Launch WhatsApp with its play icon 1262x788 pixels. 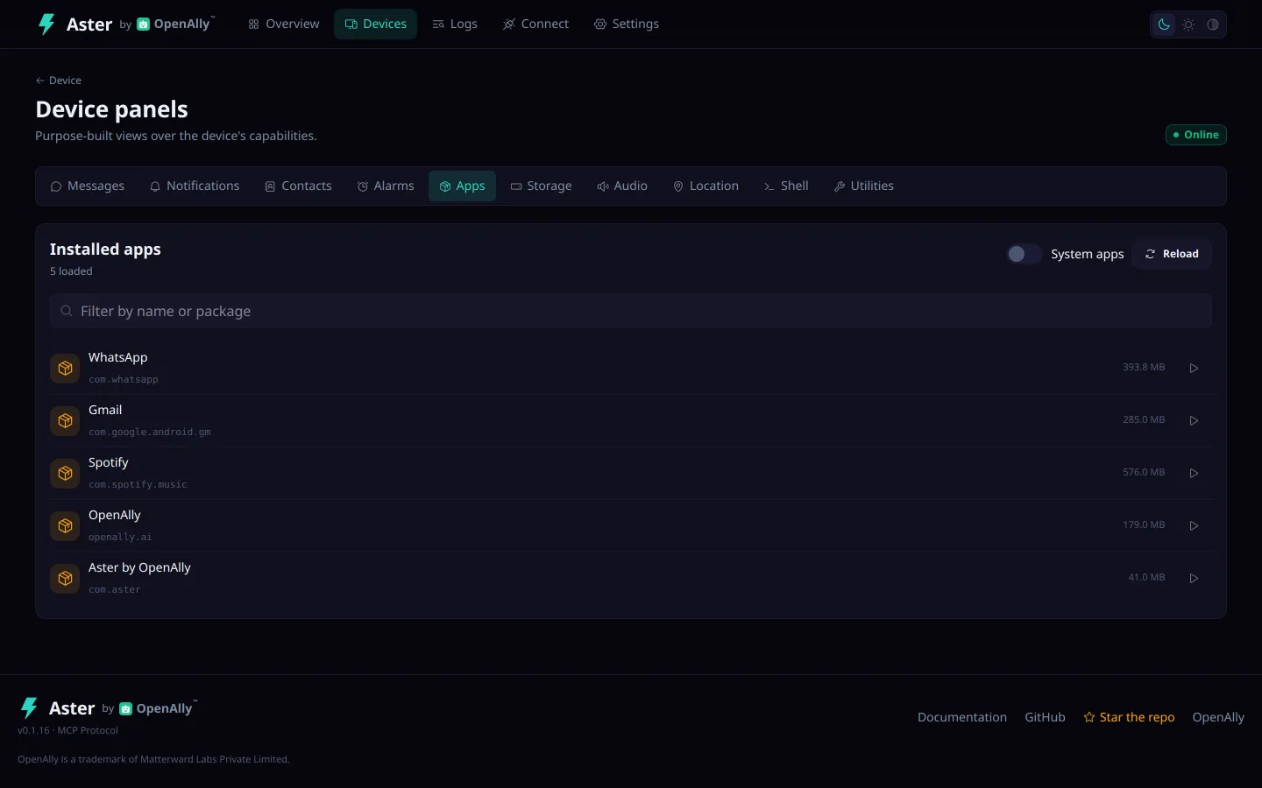[1194, 368]
